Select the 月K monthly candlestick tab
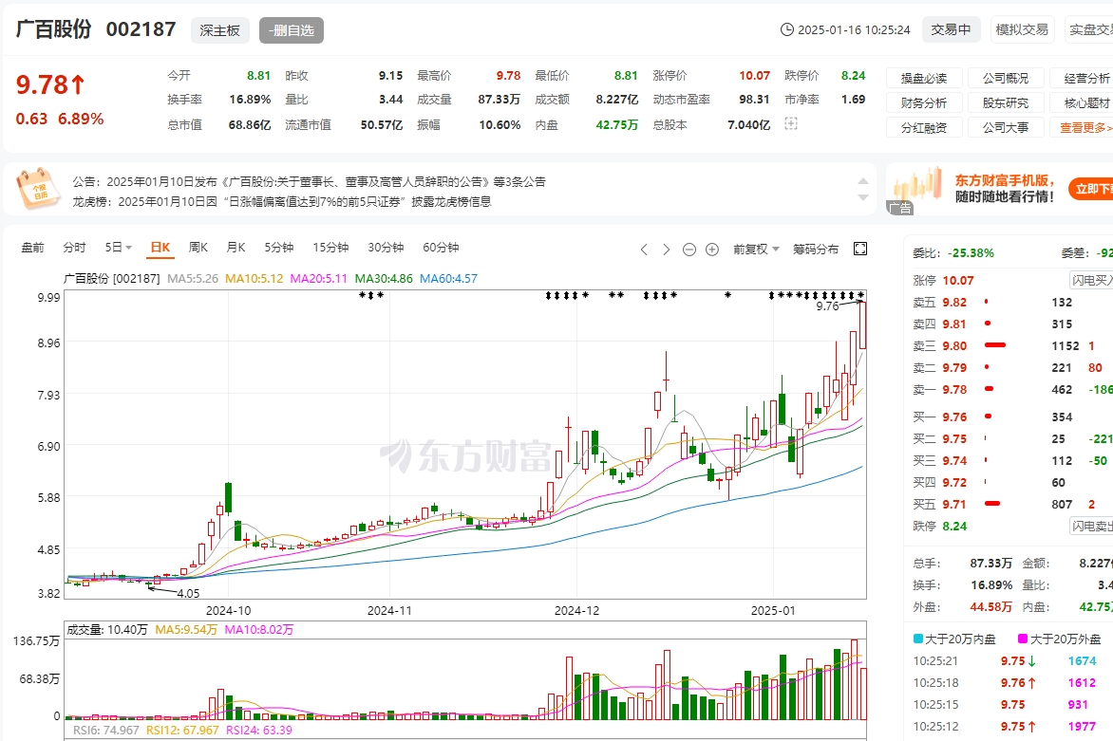The width and height of the screenshot is (1113, 741). point(236,248)
